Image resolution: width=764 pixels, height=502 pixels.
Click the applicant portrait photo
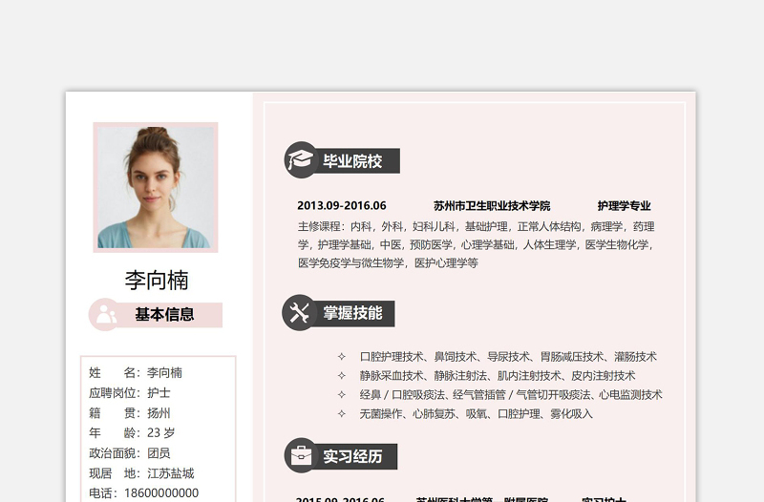156,187
